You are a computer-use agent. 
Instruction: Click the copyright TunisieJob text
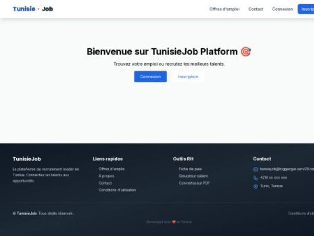43,213
